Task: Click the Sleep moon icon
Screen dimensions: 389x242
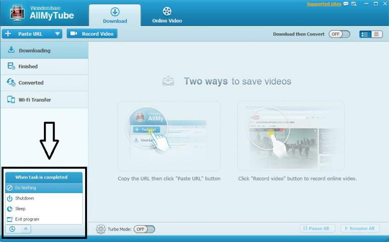Action: pos(10,209)
